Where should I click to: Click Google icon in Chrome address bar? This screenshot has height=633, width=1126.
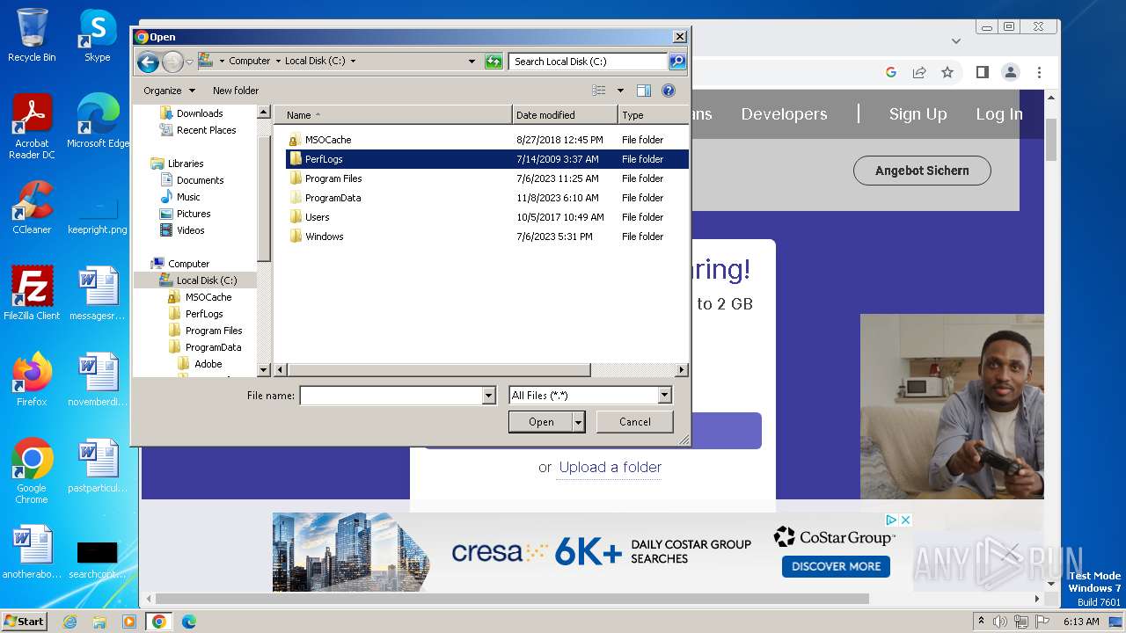891,72
